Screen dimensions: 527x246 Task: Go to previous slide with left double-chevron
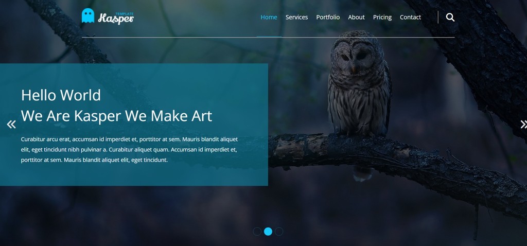click(x=11, y=125)
